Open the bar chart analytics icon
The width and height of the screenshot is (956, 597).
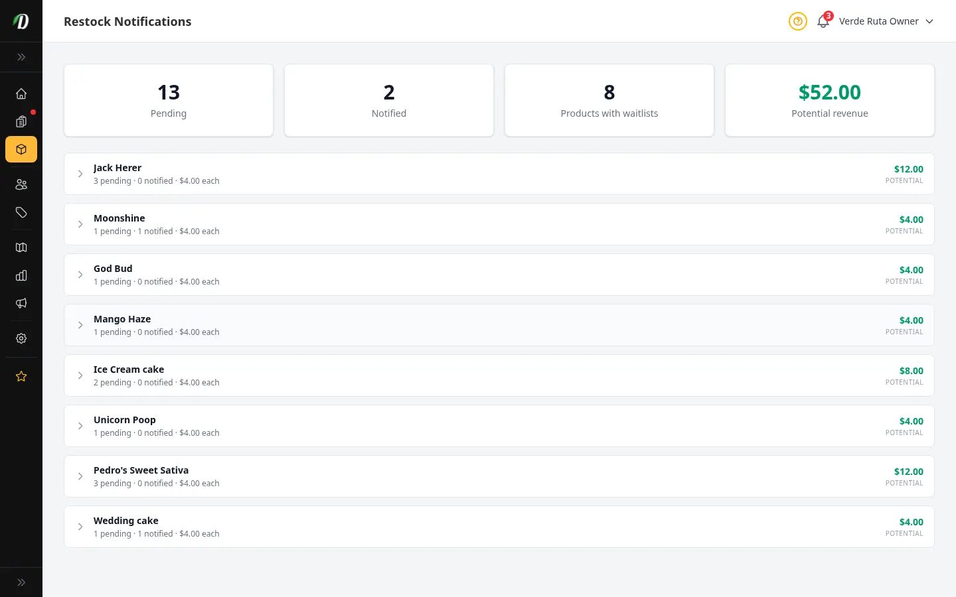21,275
